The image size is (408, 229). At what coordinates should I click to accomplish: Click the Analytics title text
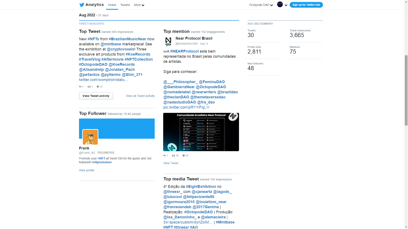[x=95, y=5]
